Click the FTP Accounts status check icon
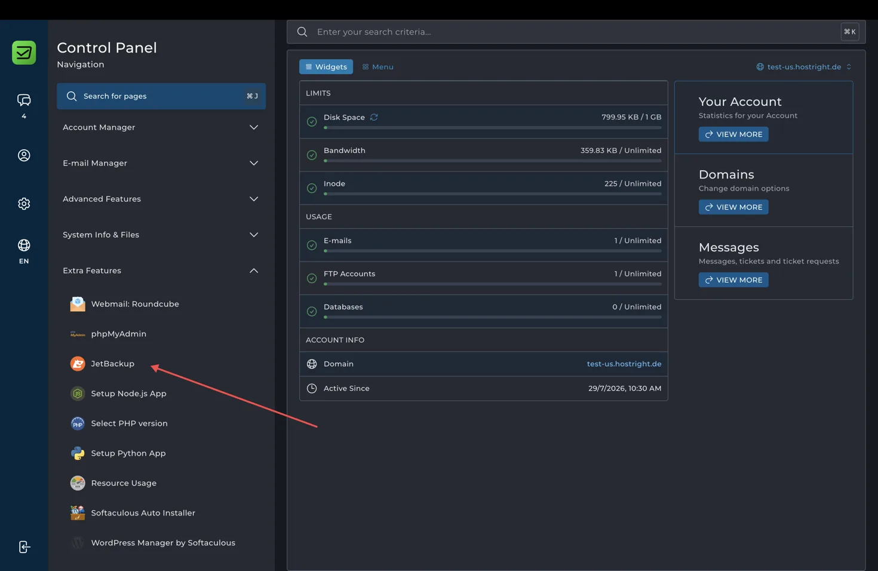This screenshot has height=571, width=878. pyautogui.click(x=312, y=278)
